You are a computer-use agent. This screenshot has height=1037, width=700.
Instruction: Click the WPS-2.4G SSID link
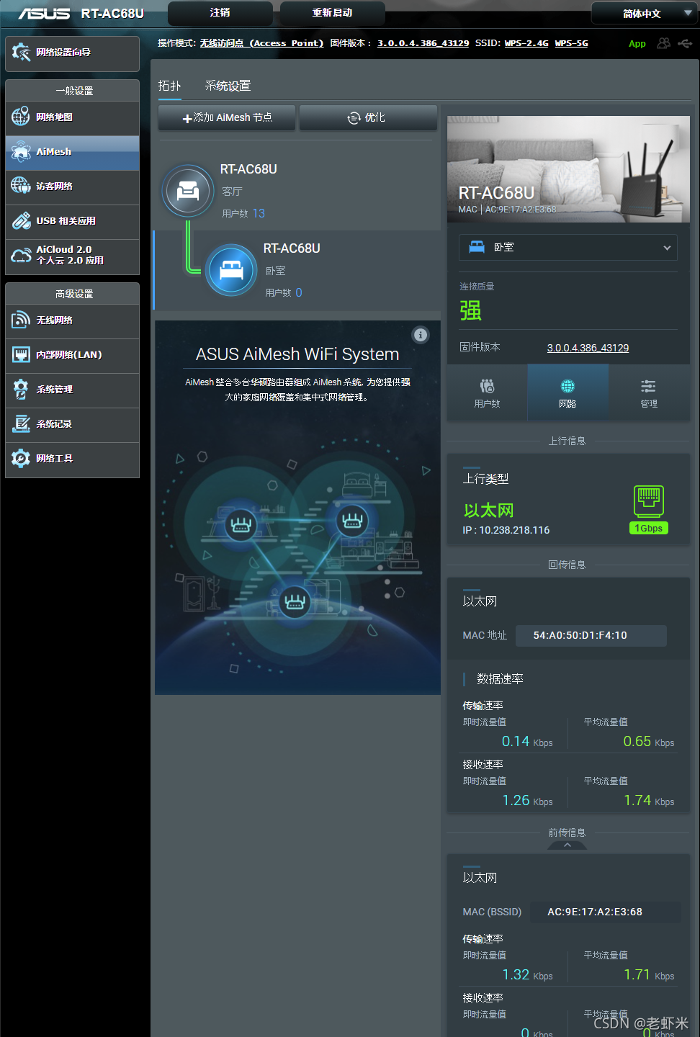pos(526,43)
